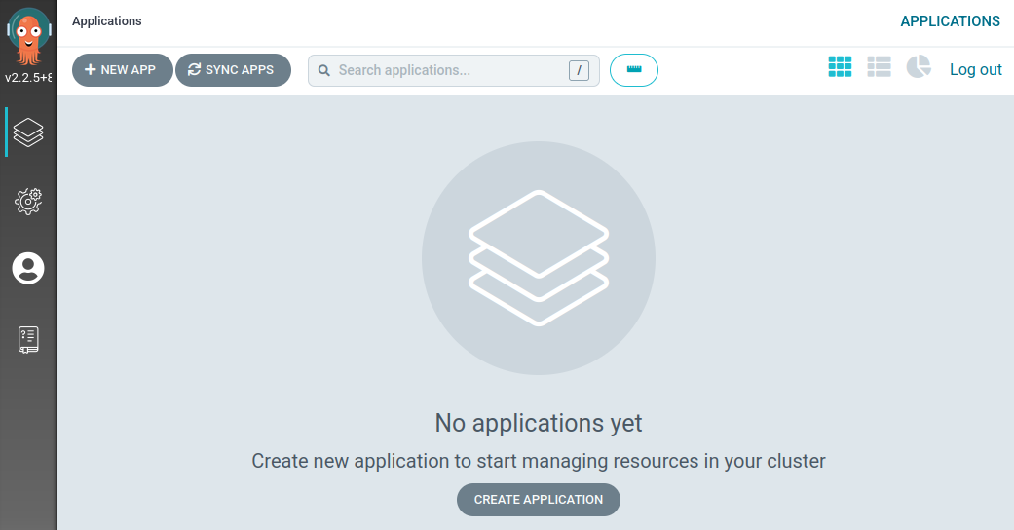This screenshot has height=530, width=1014.
Task: Switch to summary pie chart view
Action: pos(919,67)
